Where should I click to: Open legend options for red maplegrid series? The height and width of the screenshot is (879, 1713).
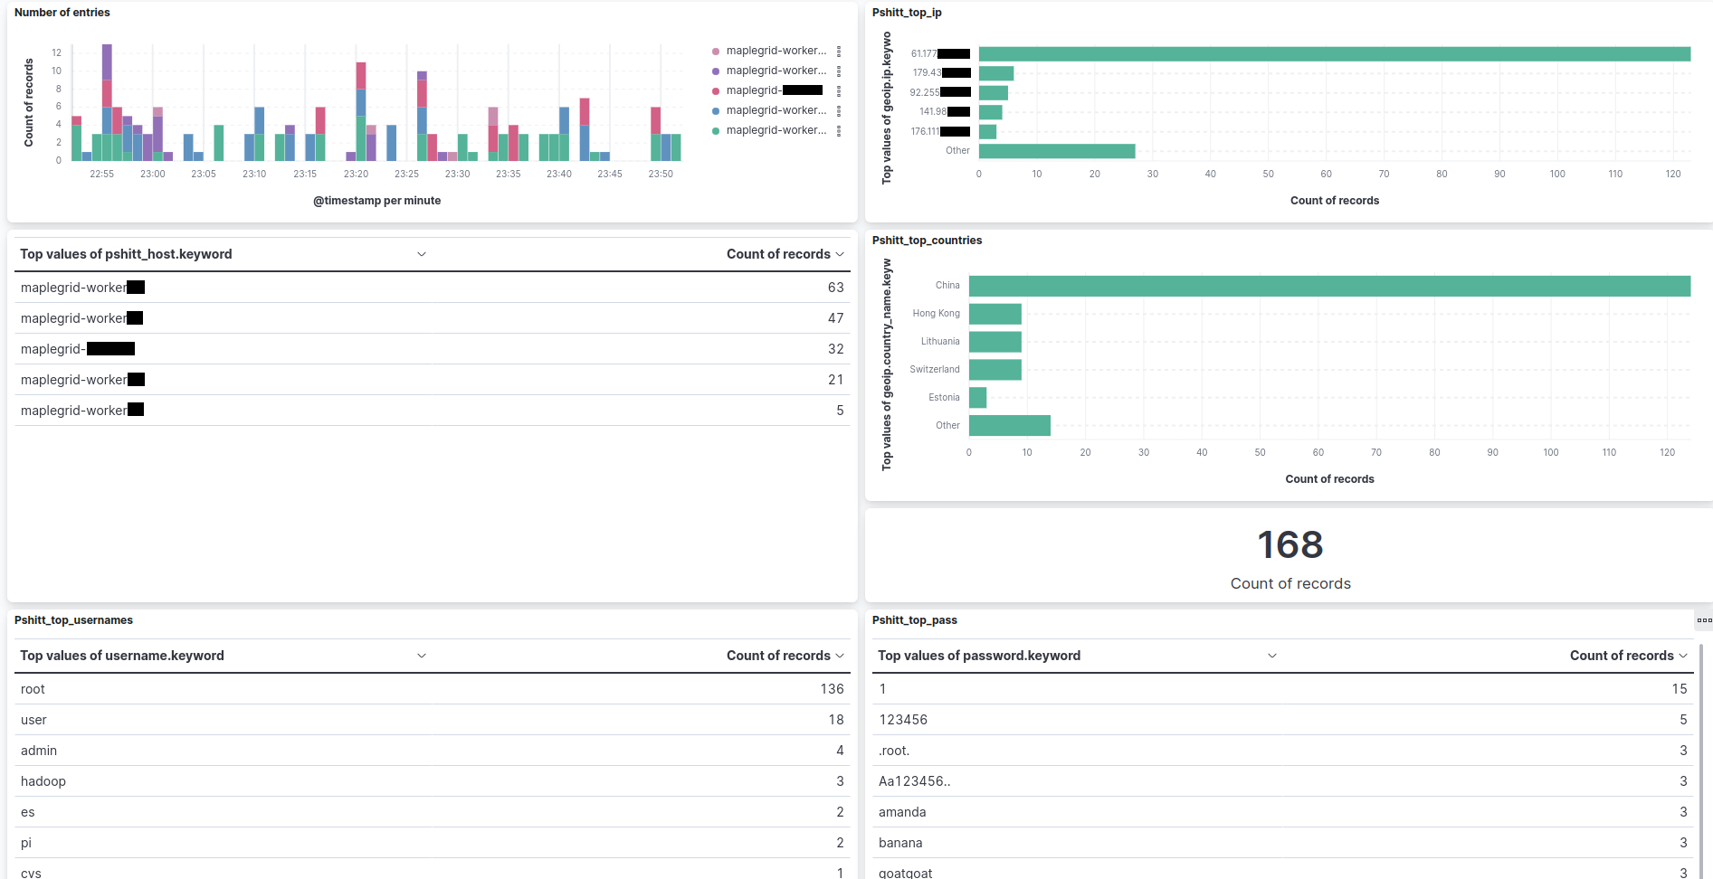(839, 91)
